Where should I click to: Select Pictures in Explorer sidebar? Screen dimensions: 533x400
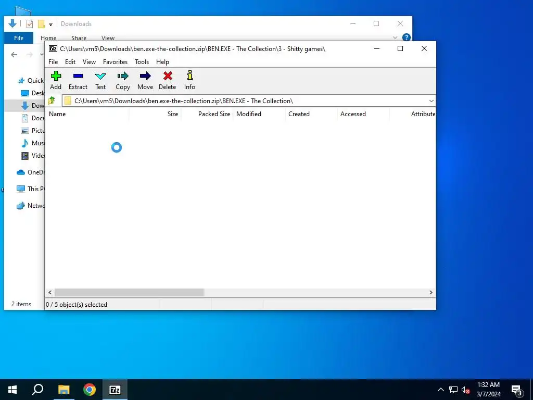(32, 131)
